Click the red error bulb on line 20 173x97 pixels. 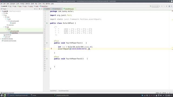51,48
